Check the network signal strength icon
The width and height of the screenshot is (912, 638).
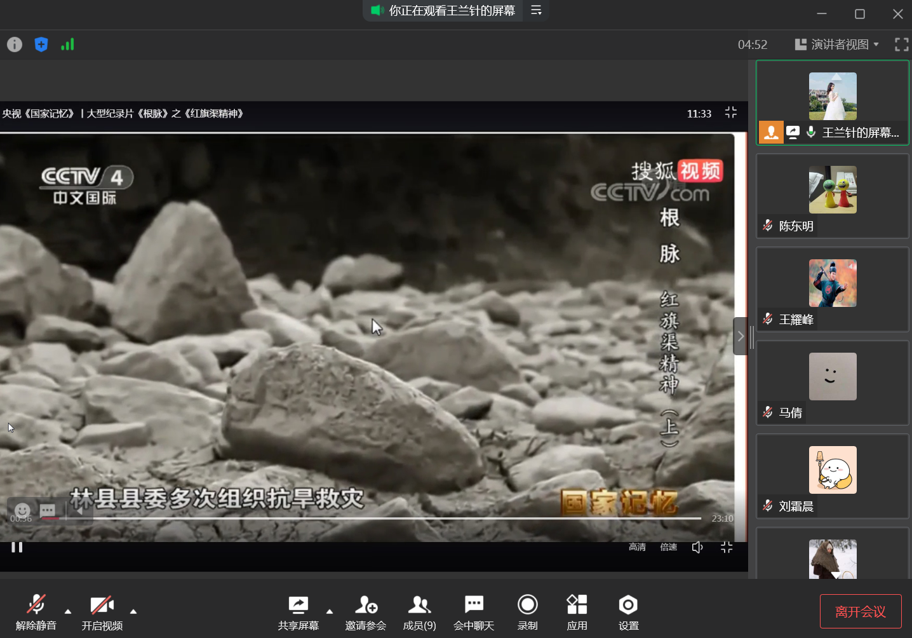point(67,44)
